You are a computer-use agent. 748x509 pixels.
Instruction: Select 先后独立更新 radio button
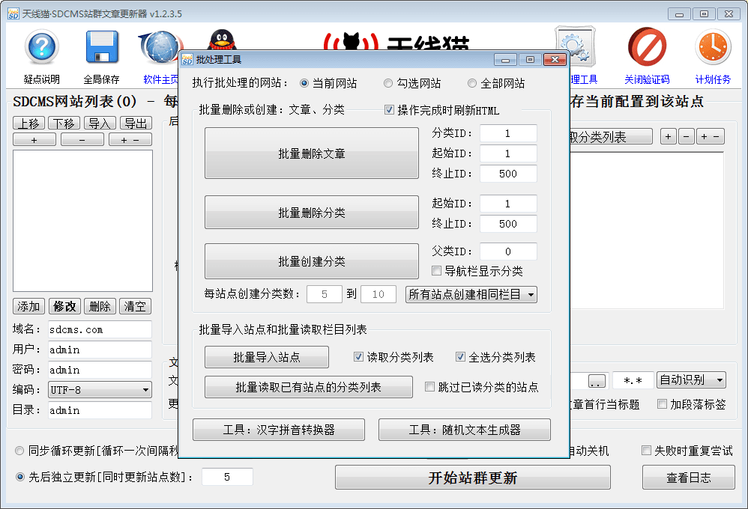point(20,477)
